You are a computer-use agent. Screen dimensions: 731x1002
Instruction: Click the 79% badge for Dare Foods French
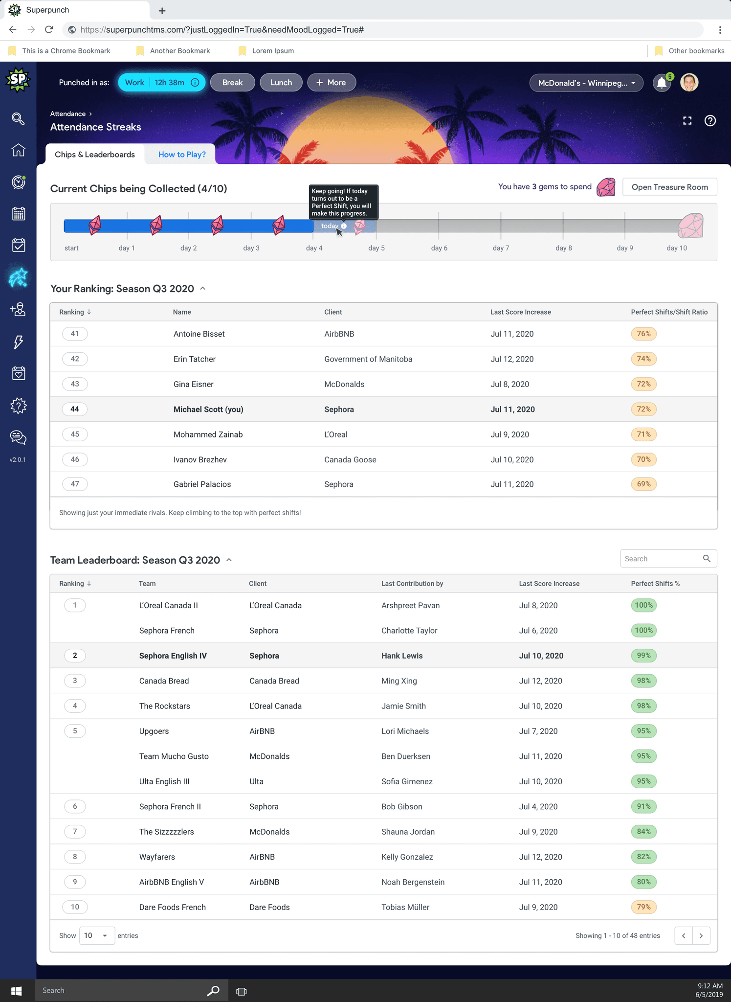pos(643,907)
